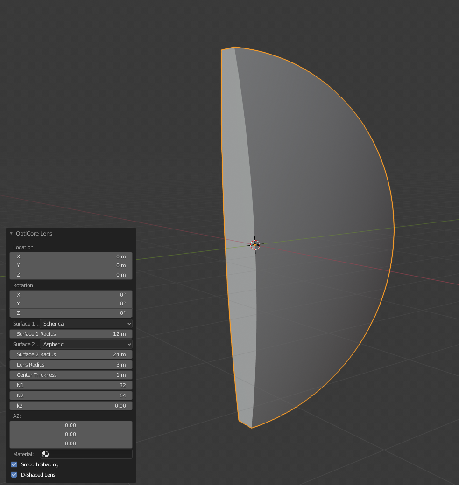Click the Location X field
This screenshot has width=459, height=485.
click(x=71, y=256)
